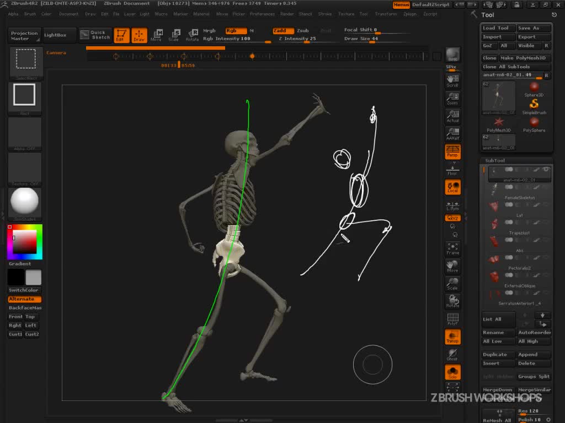
Task: Select the Move transform icon in top shelf
Action: click(x=156, y=35)
